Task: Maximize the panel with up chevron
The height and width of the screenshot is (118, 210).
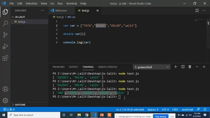Action: pos(197,67)
